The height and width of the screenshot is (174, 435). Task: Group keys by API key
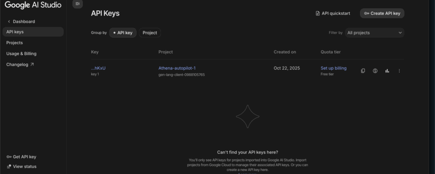123,33
